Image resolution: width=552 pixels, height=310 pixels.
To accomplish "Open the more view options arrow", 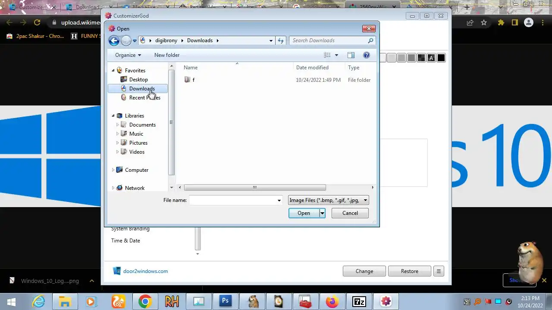I will (x=336, y=55).
